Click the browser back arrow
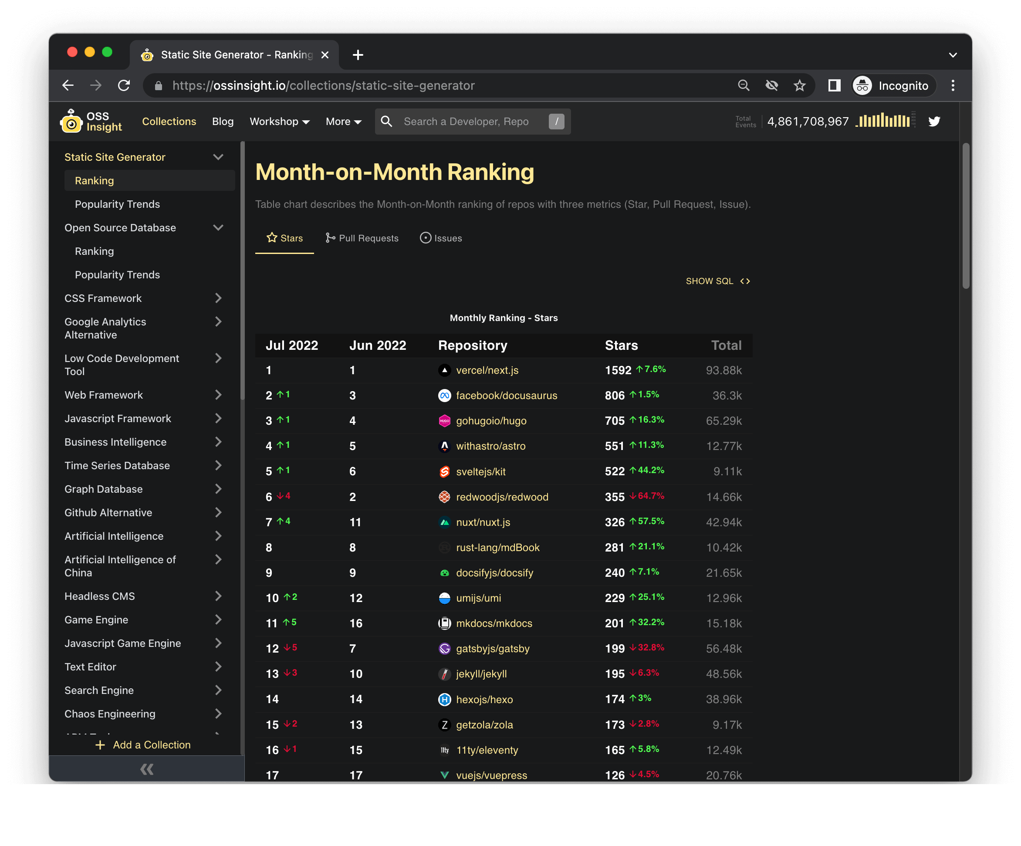This screenshot has height=846, width=1021. click(68, 85)
